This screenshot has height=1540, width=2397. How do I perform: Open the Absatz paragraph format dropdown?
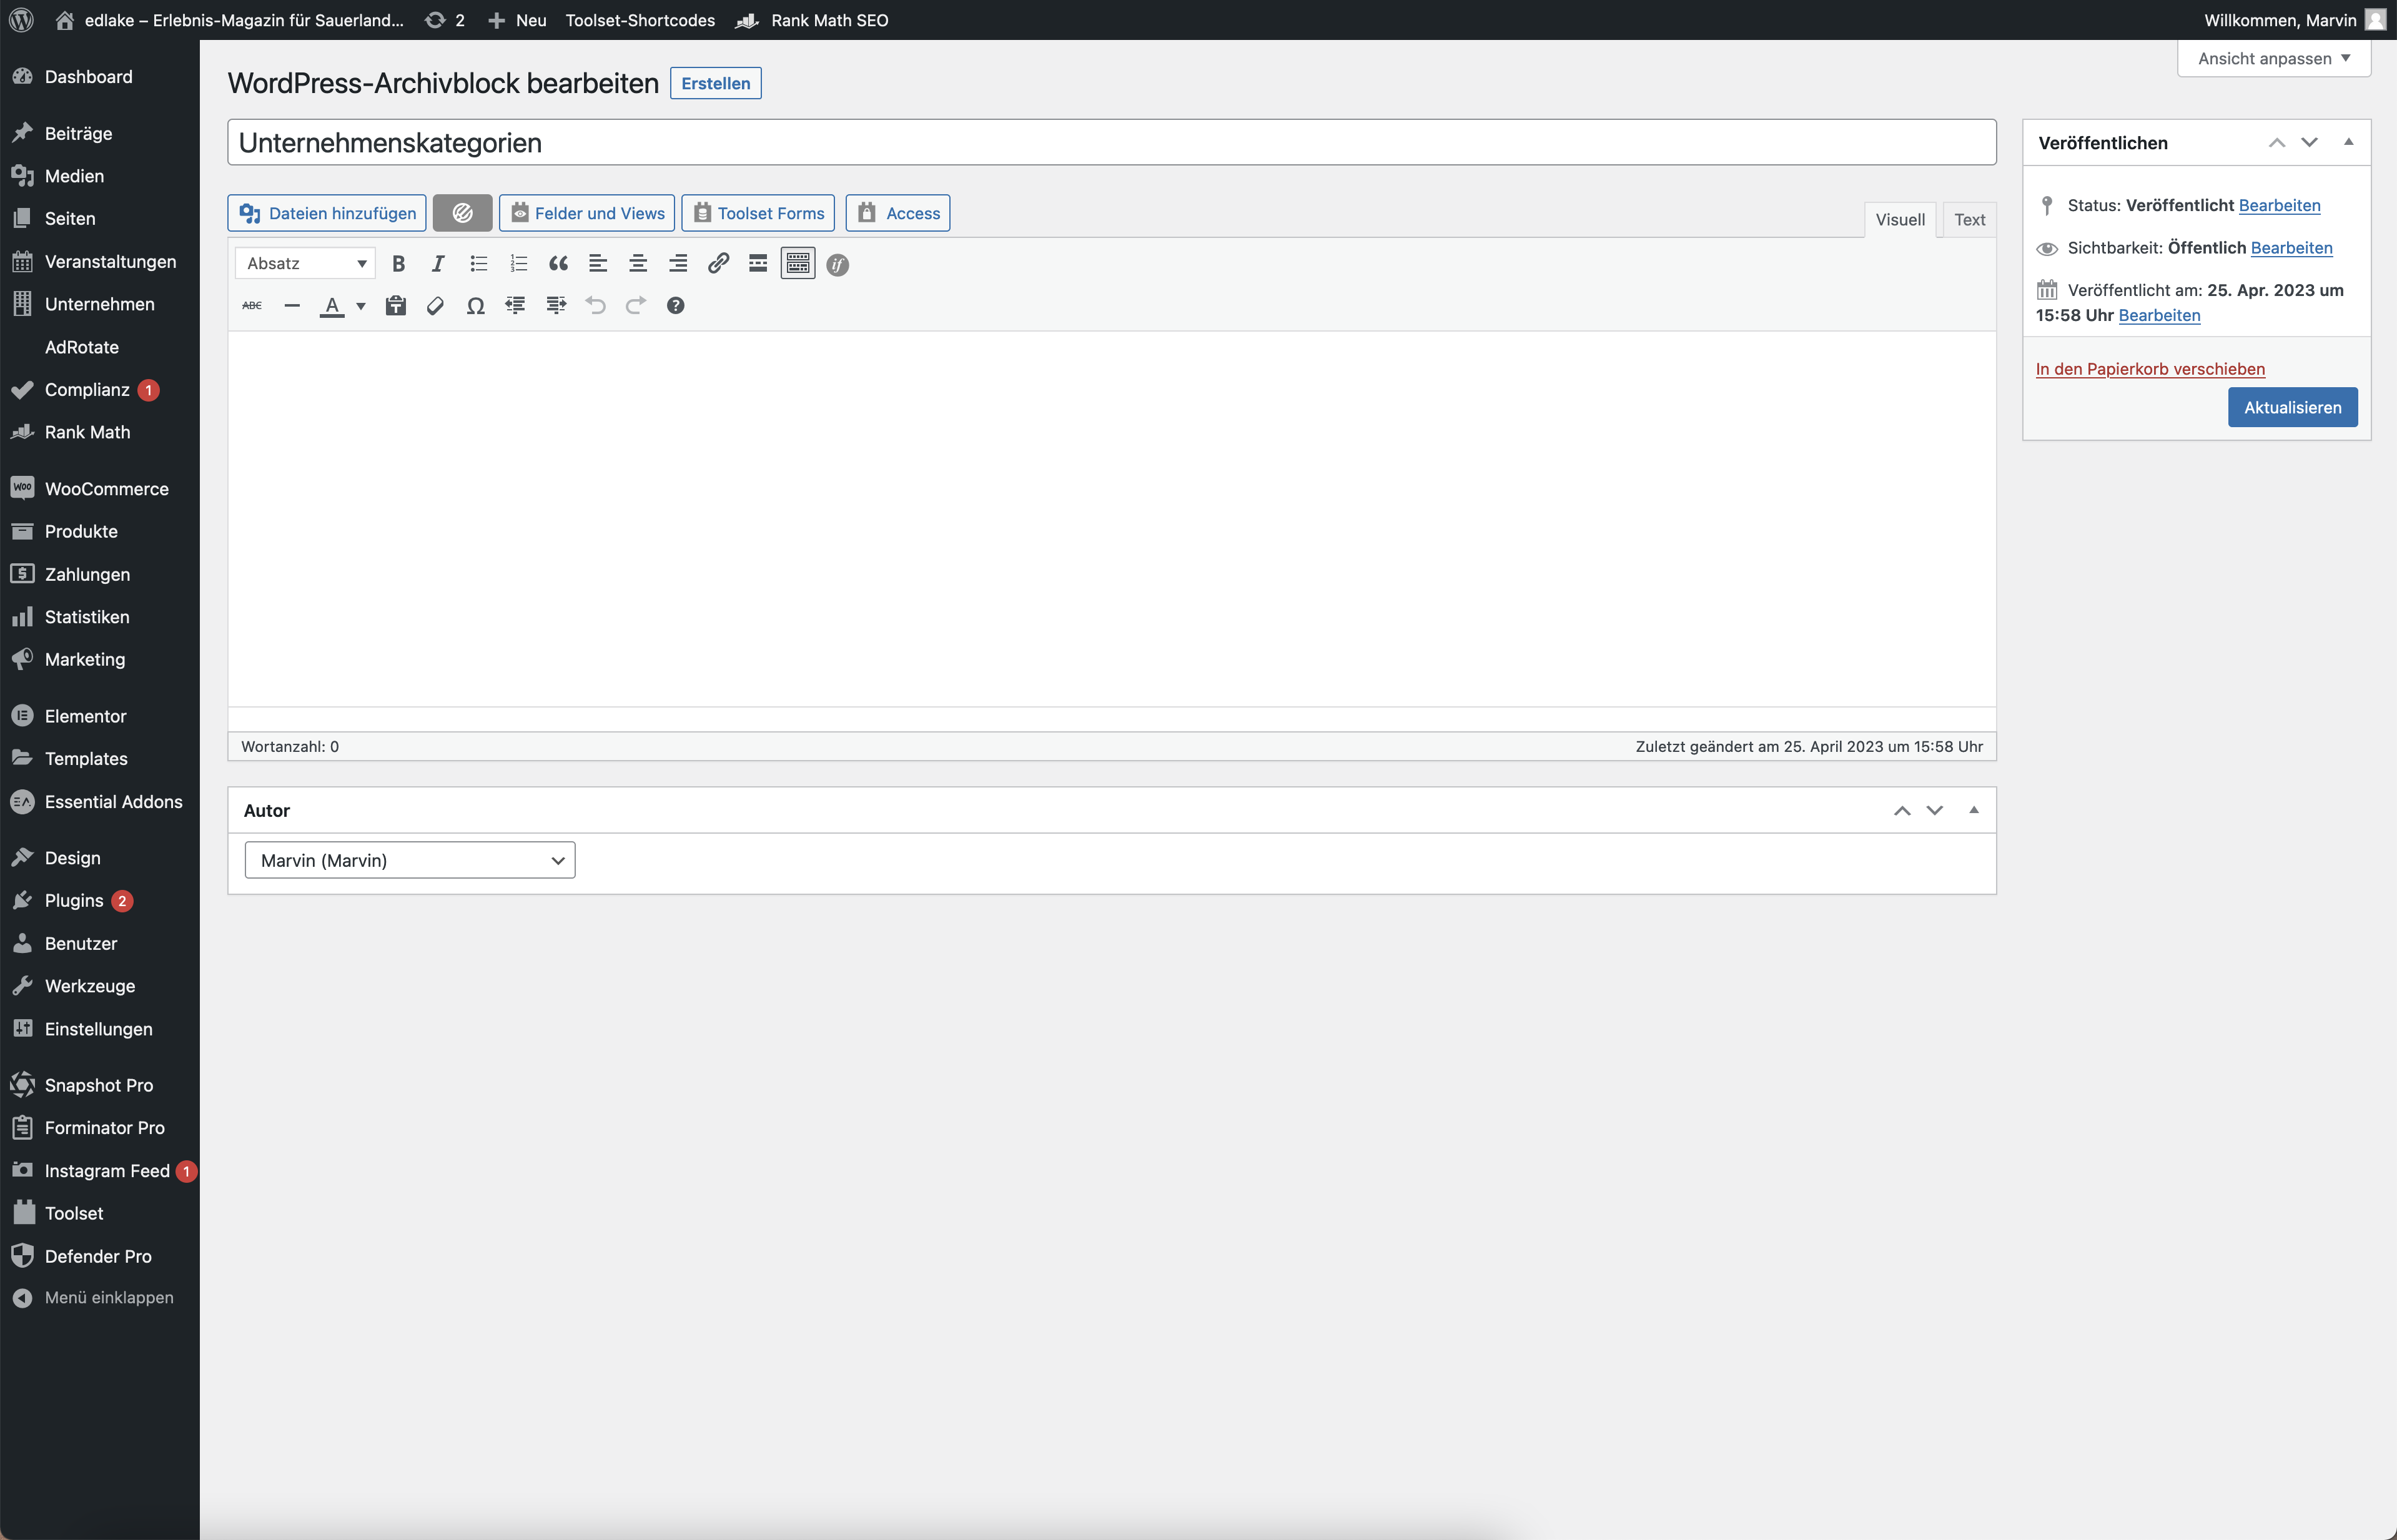click(x=305, y=264)
